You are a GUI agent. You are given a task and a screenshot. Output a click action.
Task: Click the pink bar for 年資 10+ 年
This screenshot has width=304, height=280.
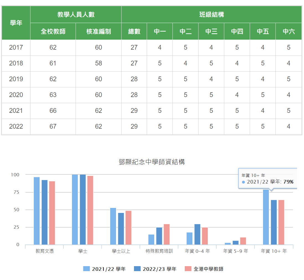pyautogui.click(x=281, y=222)
